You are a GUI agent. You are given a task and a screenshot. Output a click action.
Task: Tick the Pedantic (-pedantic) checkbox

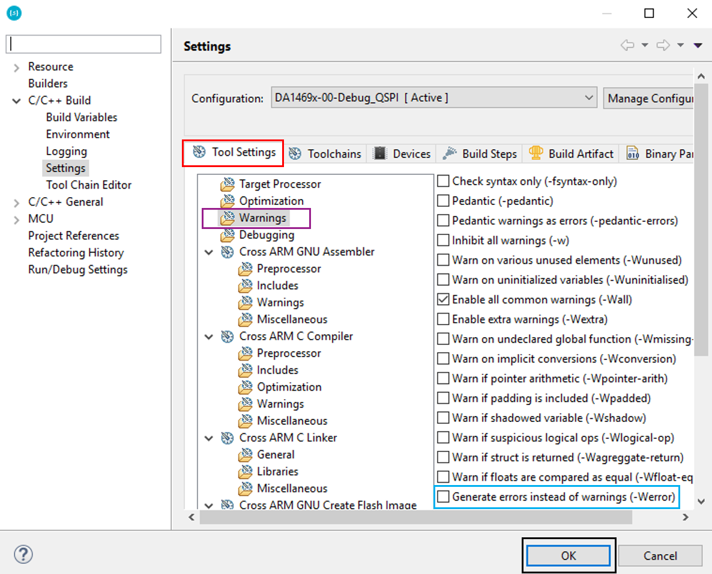pyautogui.click(x=443, y=200)
